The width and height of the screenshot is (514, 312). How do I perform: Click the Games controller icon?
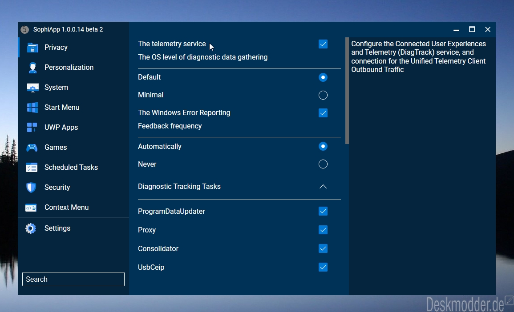pyautogui.click(x=32, y=148)
